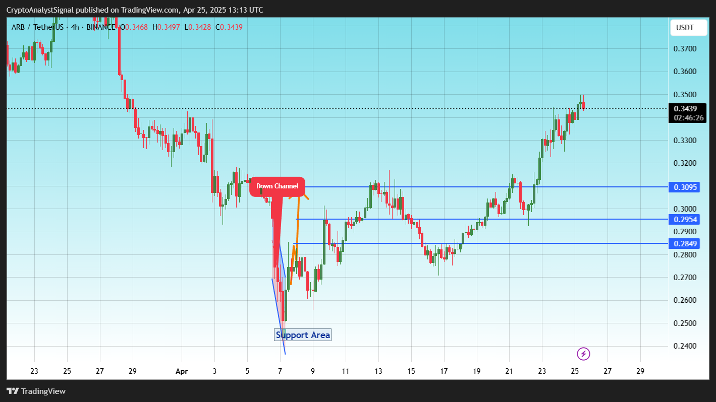The height and width of the screenshot is (402, 716).
Task: Click the high value H0.3497
Action: tap(165, 27)
